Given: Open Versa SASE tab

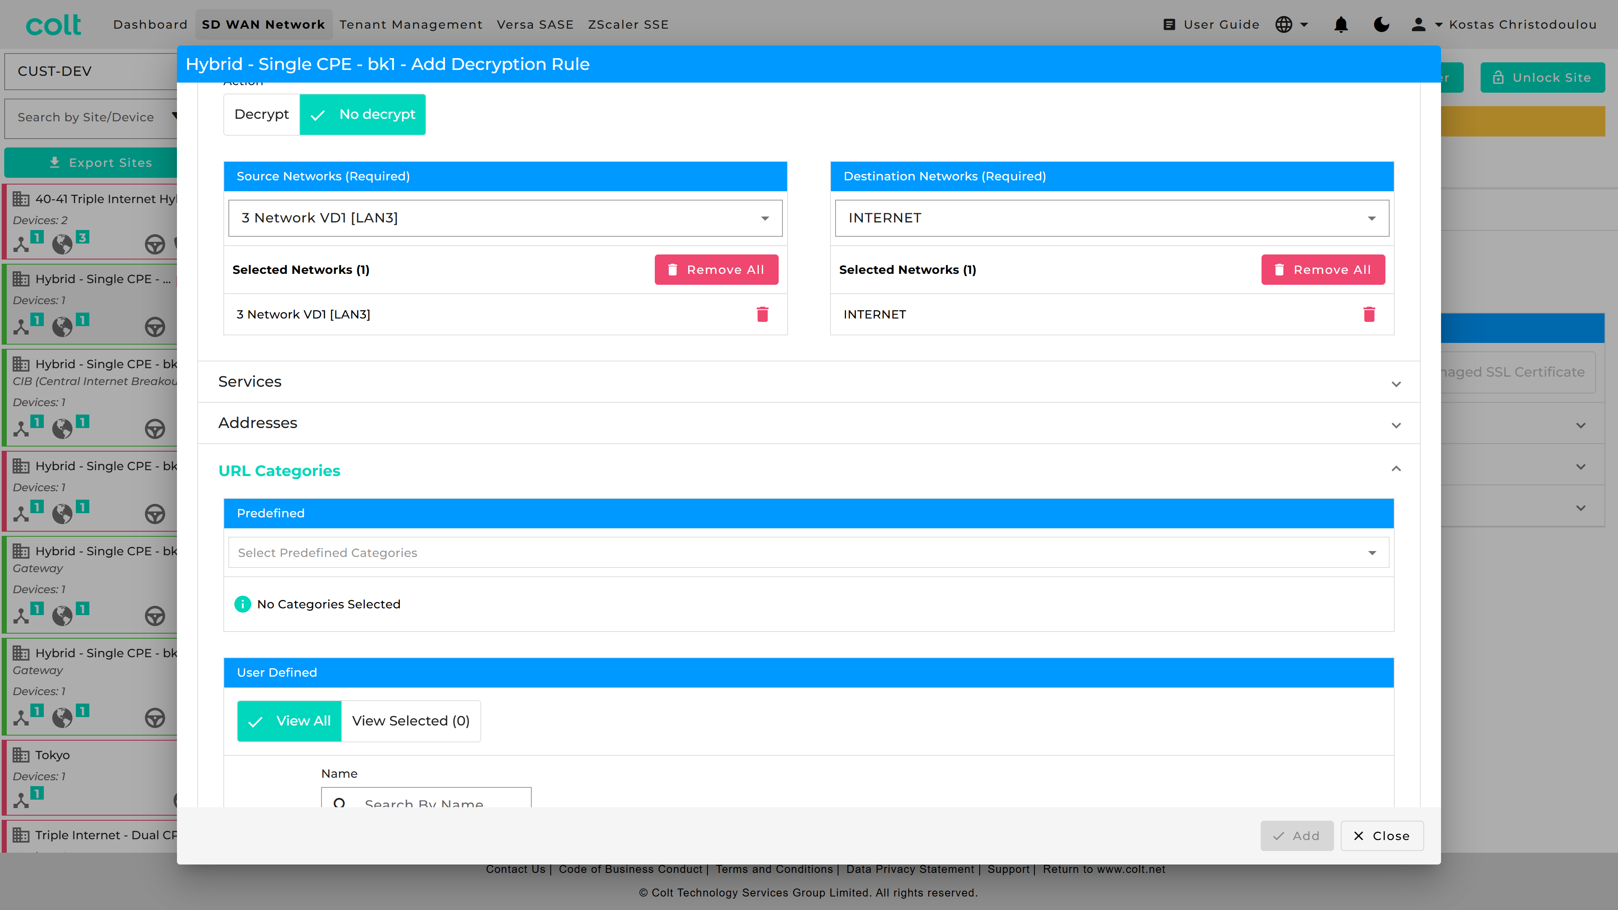Looking at the screenshot, I should coord(535,24).
